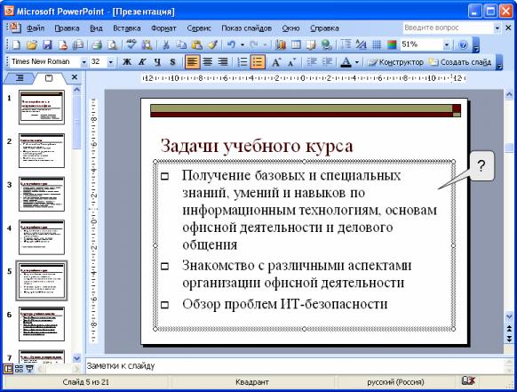Screen dimensions: 517x392
Task: Open print preview icon
Action: 113,44
